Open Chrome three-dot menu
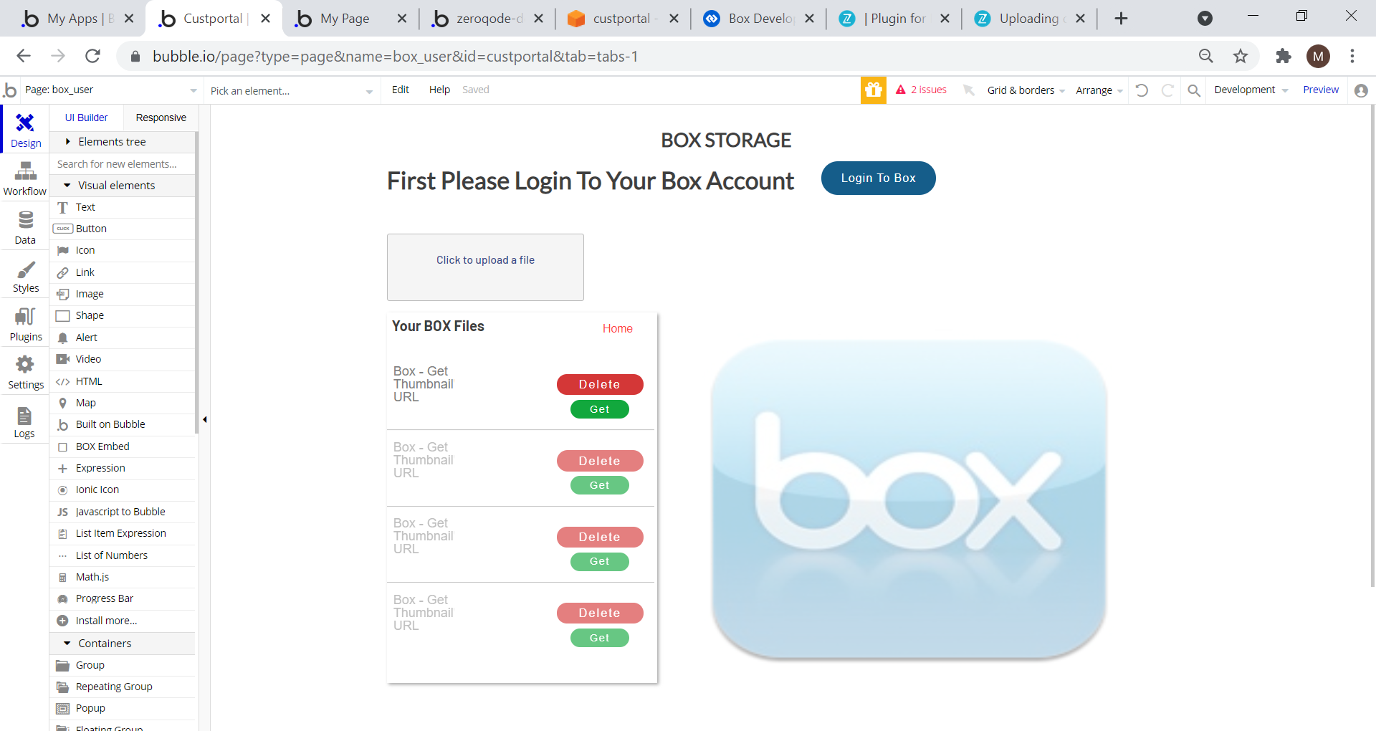 (1352, 56)
